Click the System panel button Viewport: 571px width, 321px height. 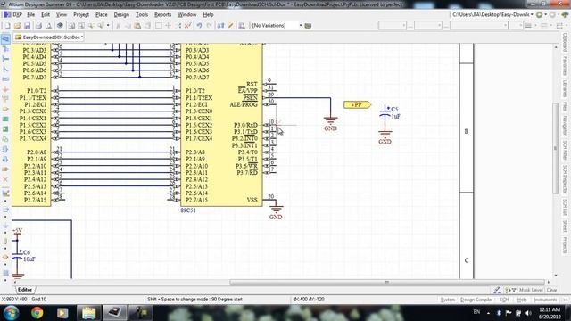pos(448,300)
